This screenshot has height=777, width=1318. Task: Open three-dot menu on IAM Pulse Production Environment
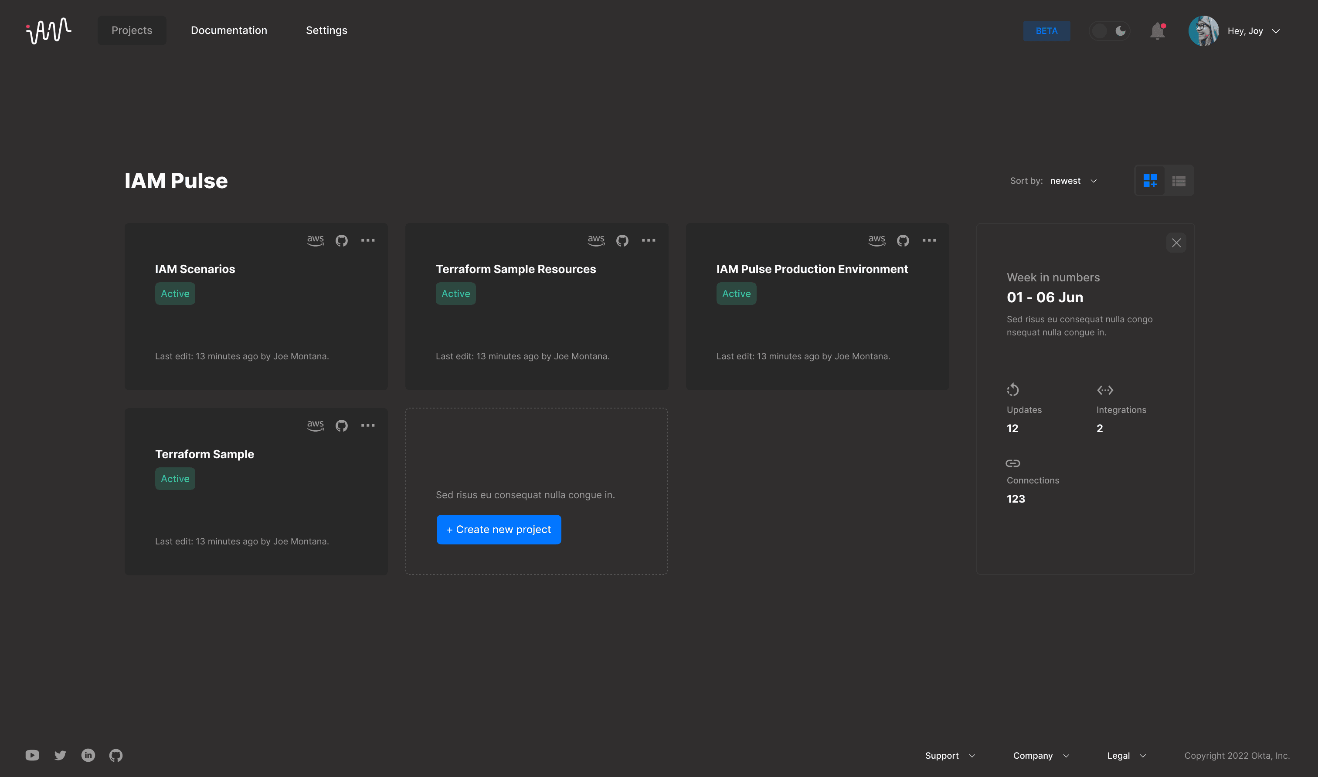[x=929, y=240]
